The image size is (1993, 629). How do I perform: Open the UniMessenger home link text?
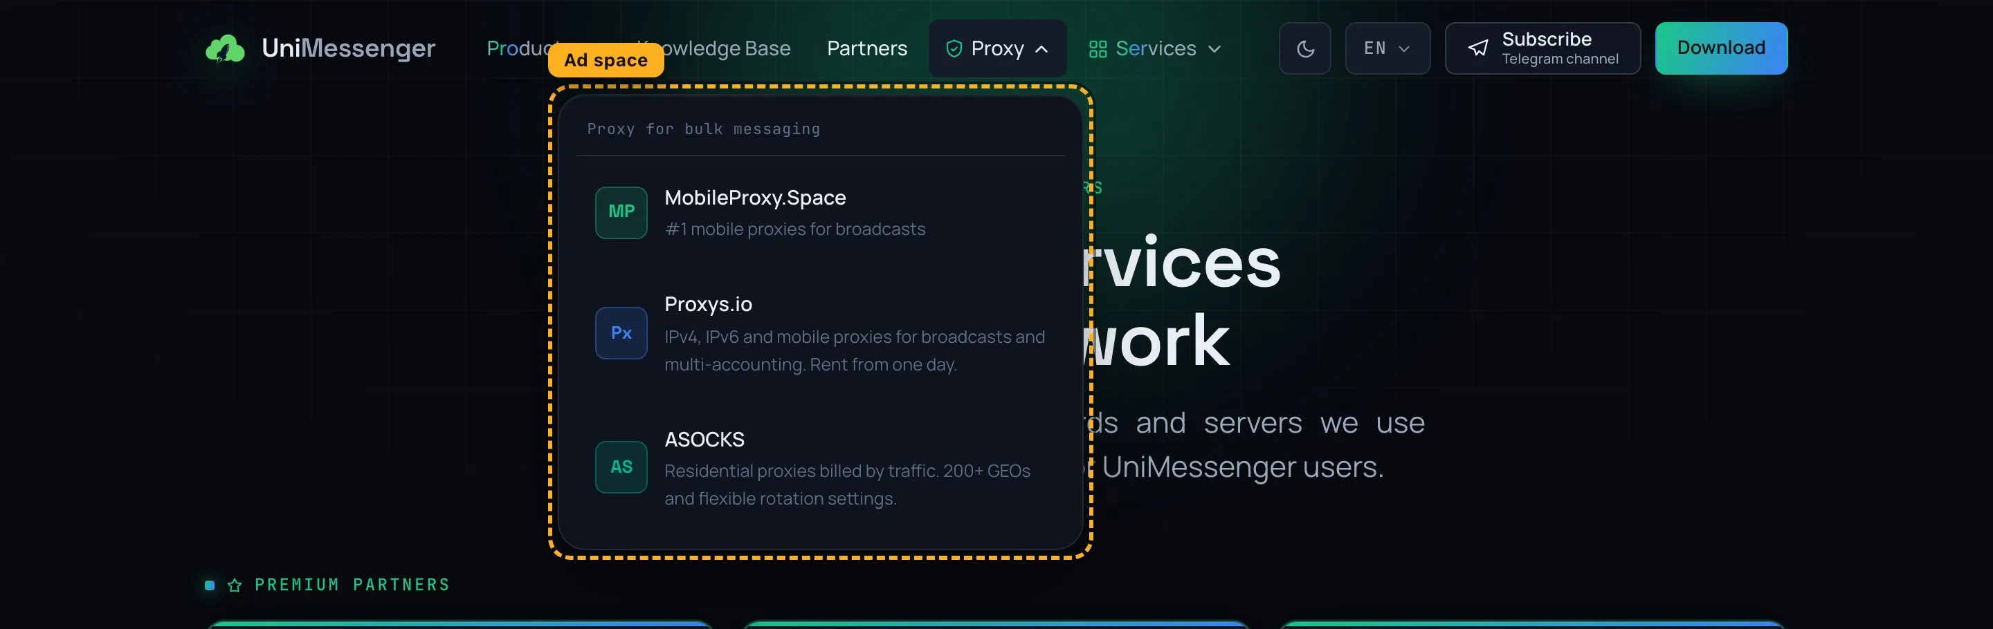tap(348, 48)
